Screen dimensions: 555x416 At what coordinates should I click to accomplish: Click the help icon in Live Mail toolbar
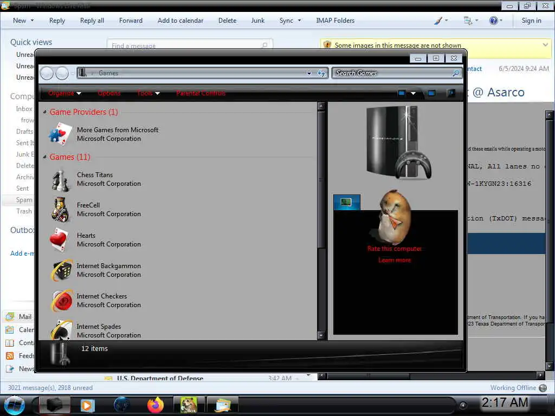point(493,21)
